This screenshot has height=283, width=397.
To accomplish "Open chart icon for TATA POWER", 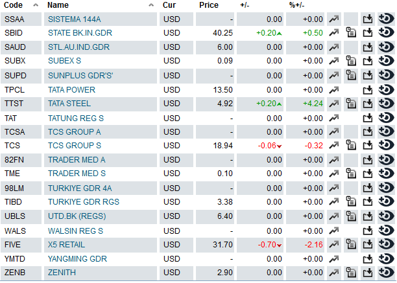I will (x=333, y=90).
